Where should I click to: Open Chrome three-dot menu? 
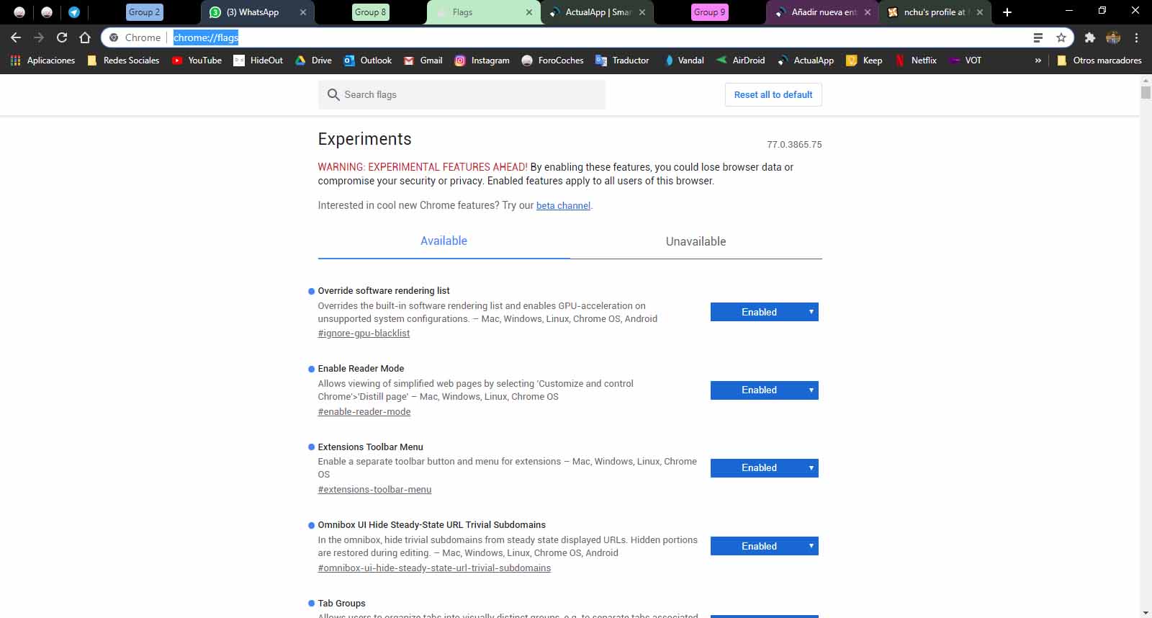coord(1136,37)
